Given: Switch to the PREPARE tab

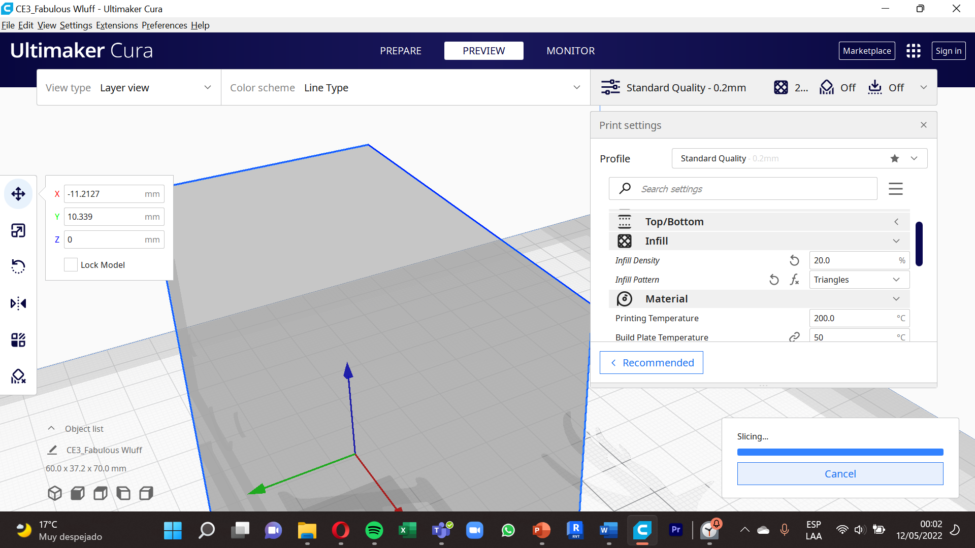Looking at the screenshot, I should (x=401, y=51).
